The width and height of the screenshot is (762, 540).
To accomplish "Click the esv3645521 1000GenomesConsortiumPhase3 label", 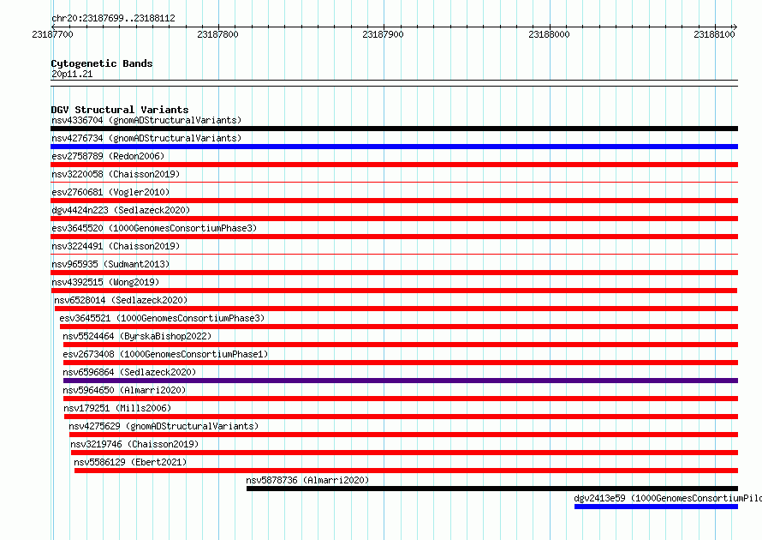I will click(162, 318).
